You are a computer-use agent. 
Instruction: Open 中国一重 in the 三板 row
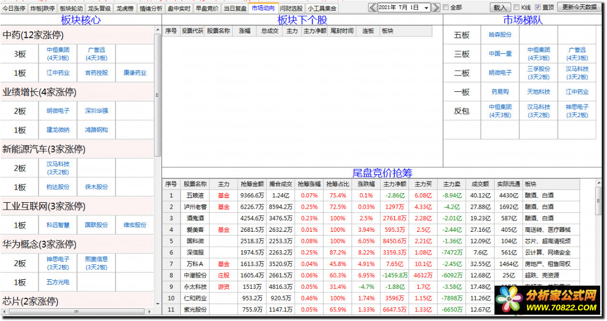coord(500,54)
